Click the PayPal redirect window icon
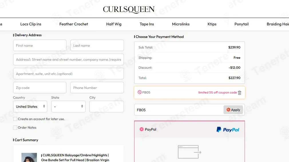 point(189,152)
